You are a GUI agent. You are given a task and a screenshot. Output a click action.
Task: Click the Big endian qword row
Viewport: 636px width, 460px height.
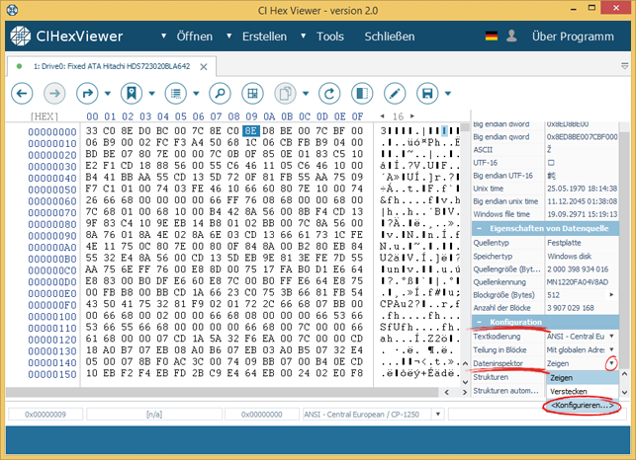coord(545,137)
